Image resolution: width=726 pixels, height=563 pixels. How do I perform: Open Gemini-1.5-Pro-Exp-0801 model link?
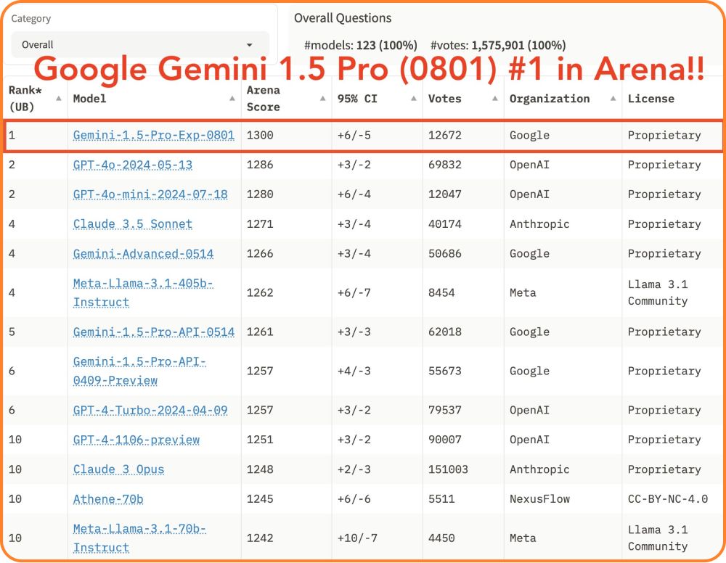pos(154,135)
